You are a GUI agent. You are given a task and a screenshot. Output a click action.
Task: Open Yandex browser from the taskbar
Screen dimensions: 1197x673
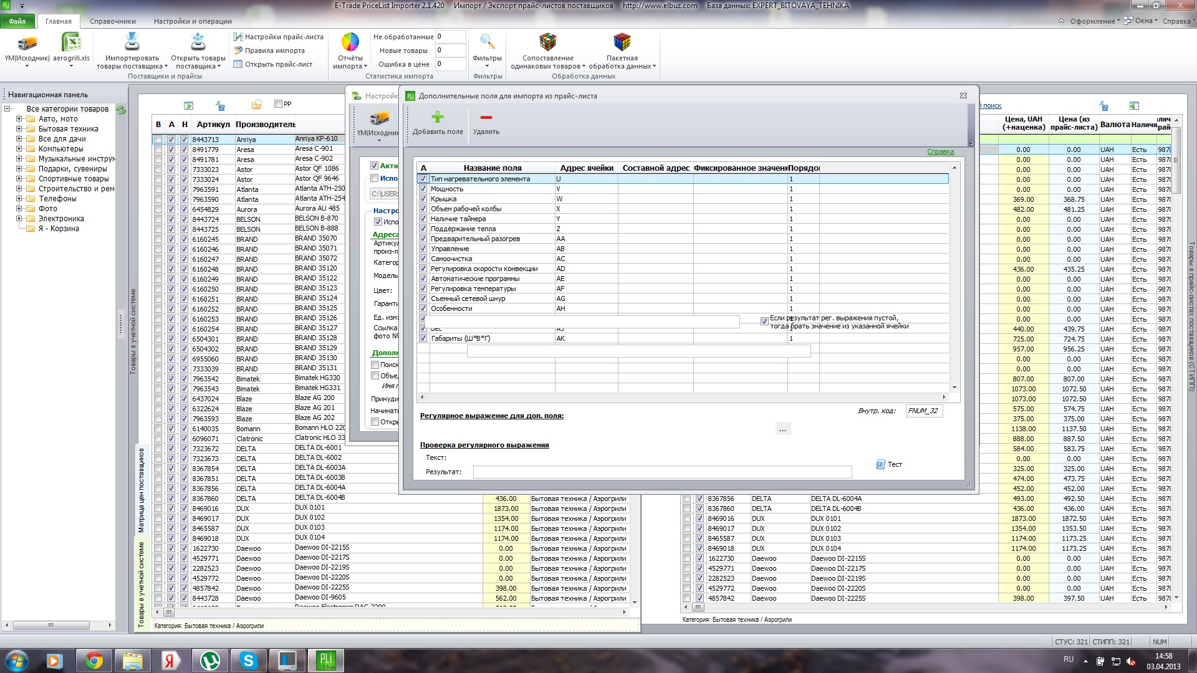coord(171,661)
